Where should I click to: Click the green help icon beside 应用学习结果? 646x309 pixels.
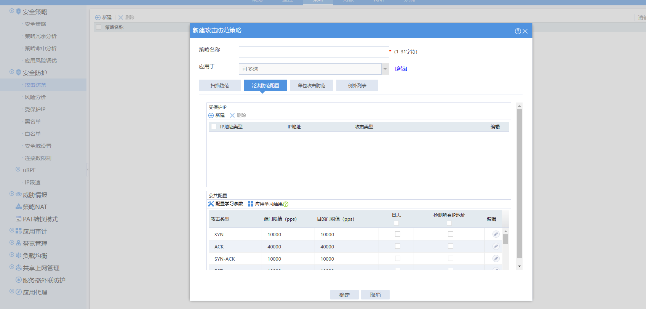coord(286,204)
